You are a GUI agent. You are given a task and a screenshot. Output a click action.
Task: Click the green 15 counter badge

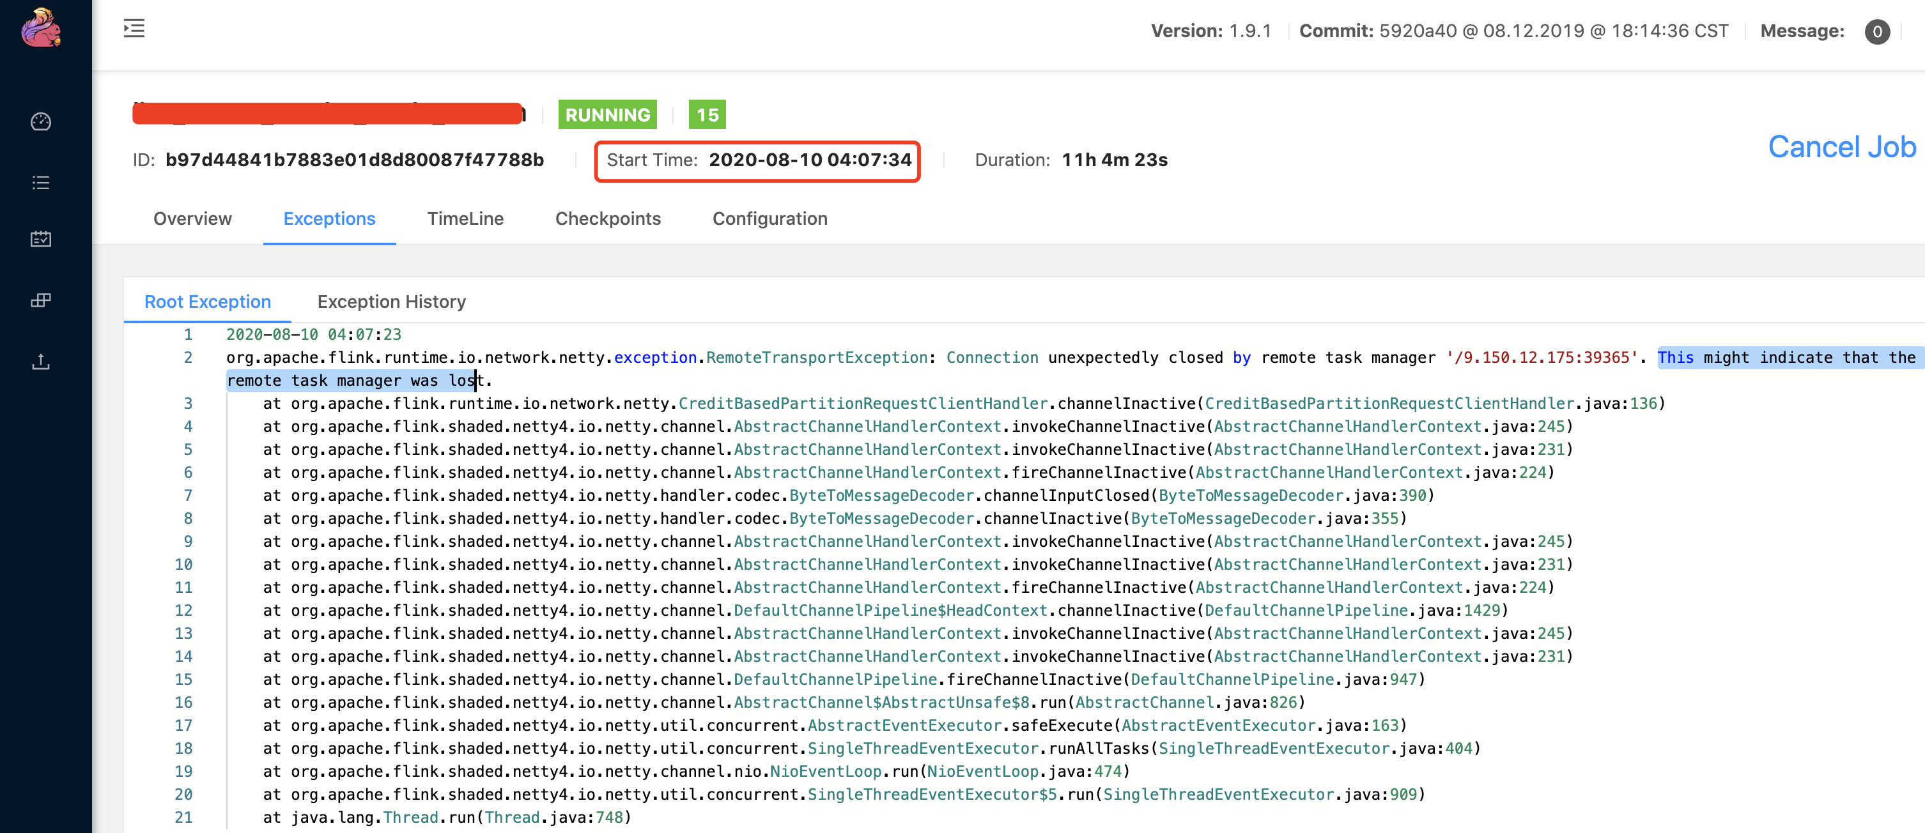(x=706, y=115)
